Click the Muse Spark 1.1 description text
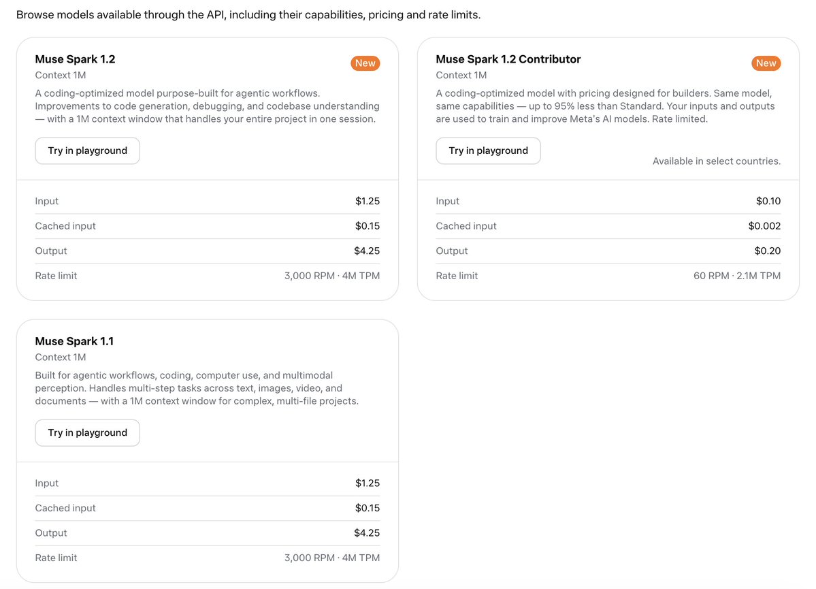 click(197, 388)
